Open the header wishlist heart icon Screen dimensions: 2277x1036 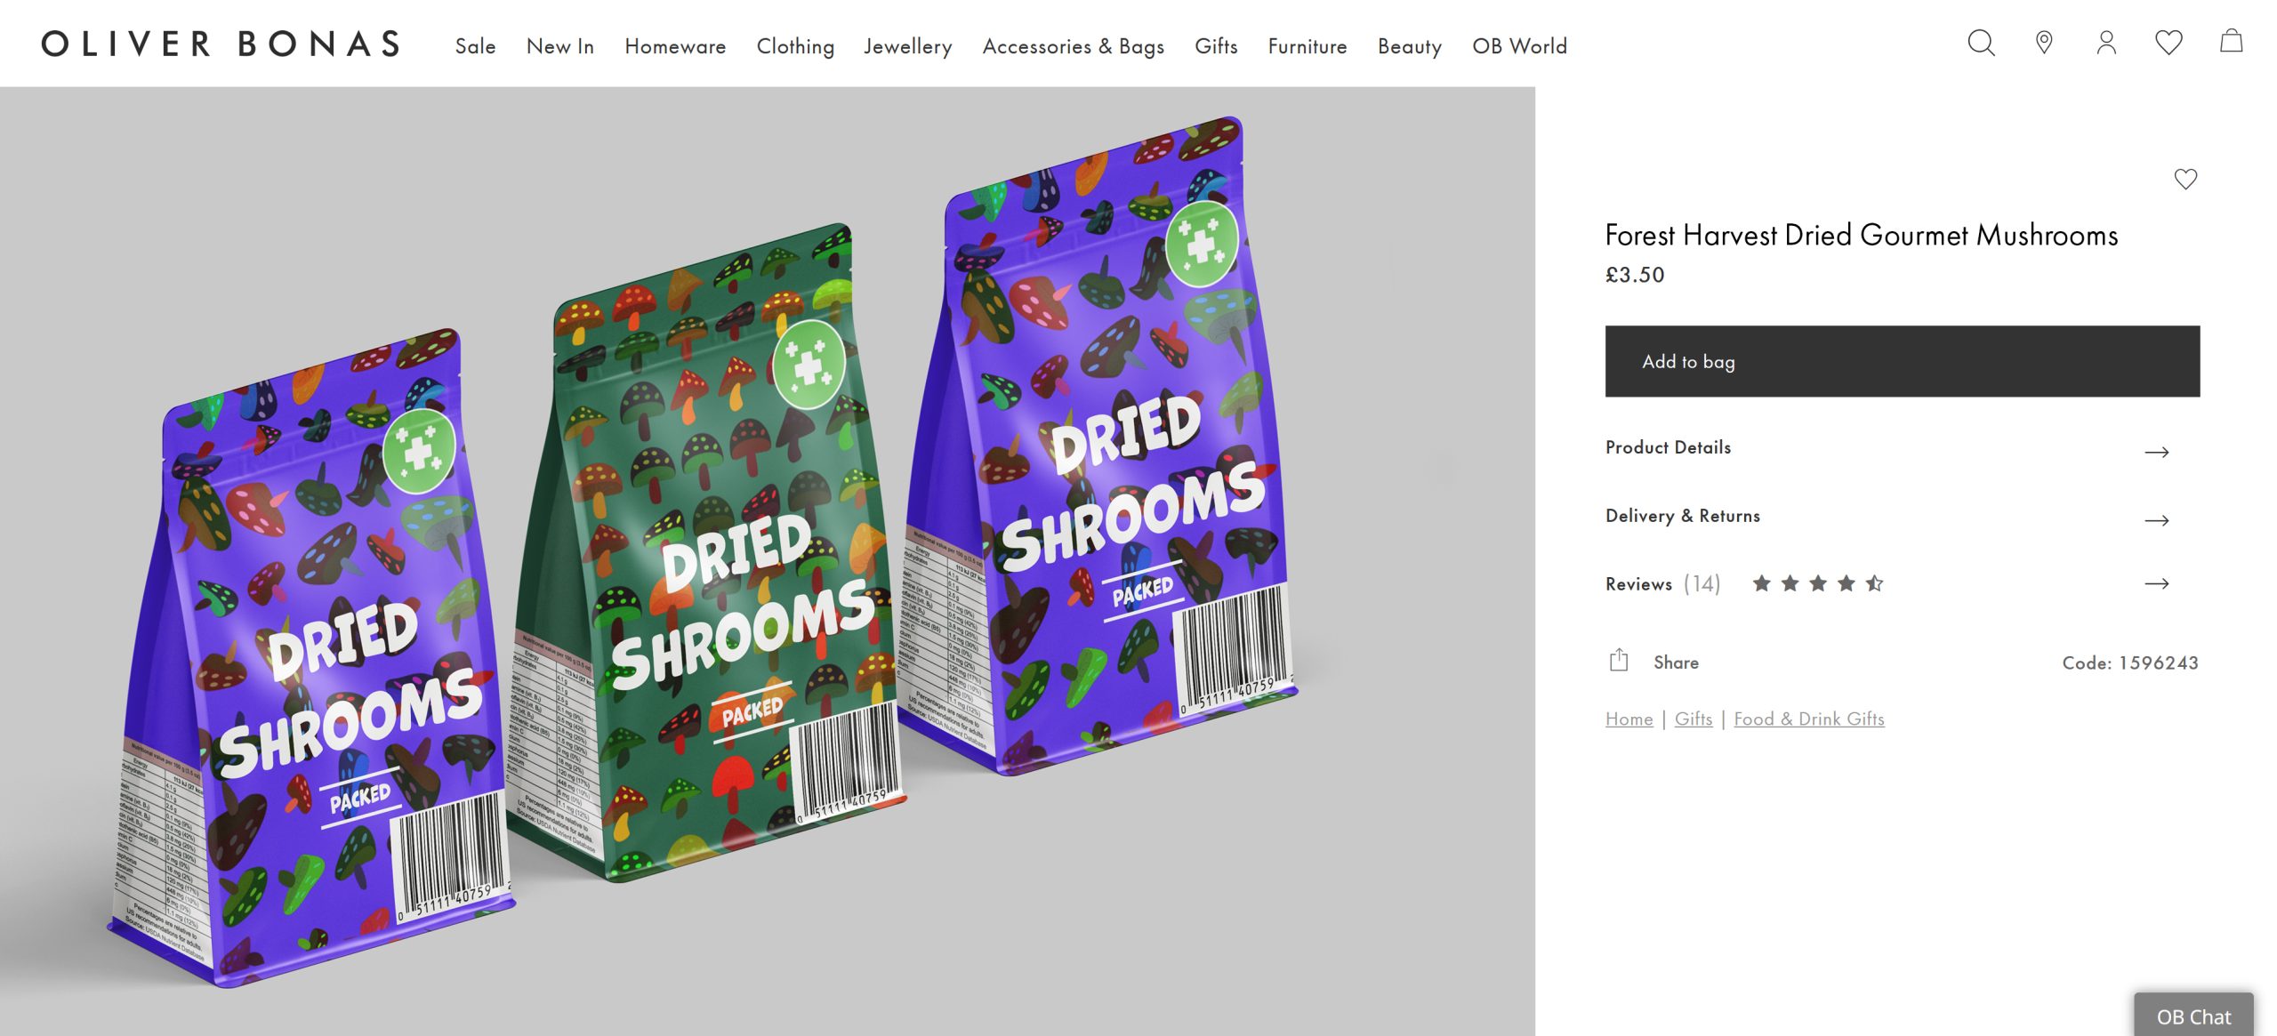click(x=2168, y=43)
